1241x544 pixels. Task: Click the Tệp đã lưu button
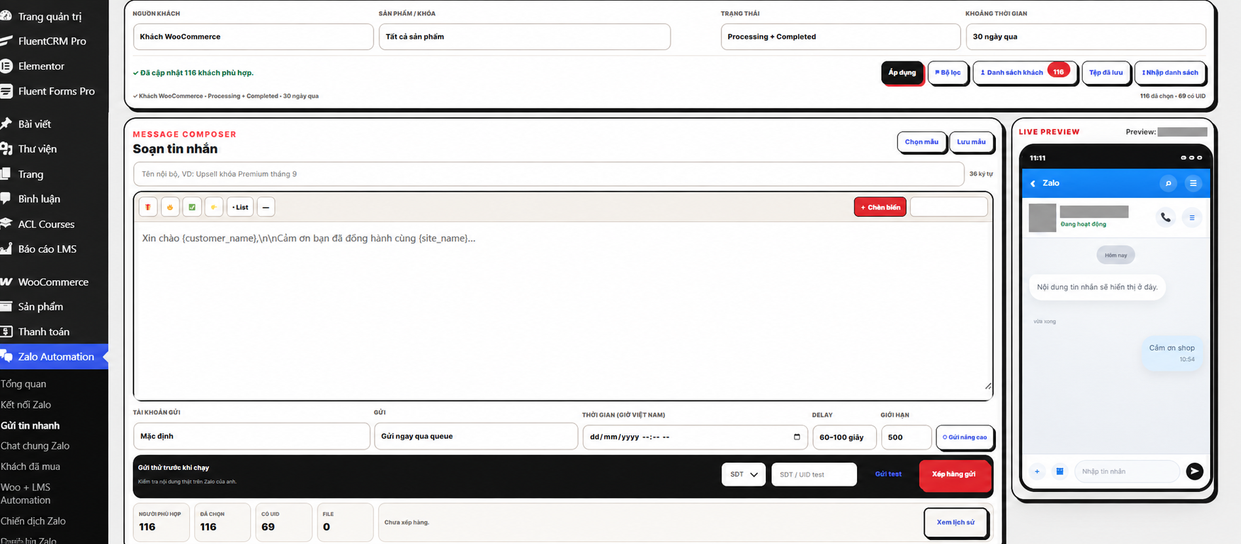1106,73
